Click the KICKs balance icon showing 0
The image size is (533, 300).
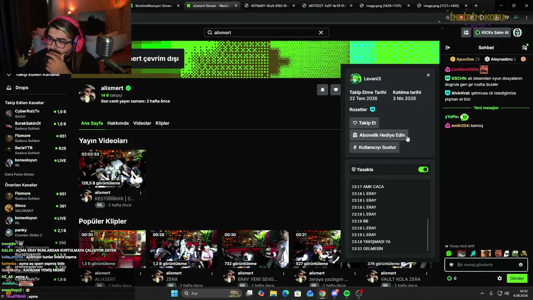[449, 278]
